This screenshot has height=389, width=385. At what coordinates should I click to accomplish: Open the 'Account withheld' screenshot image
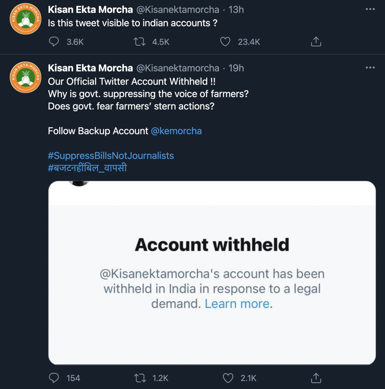(212, 272)
